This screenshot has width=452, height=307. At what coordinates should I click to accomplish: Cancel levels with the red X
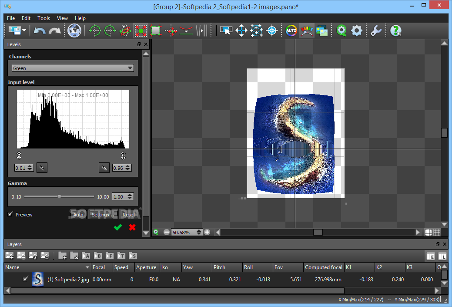coord(132,227)
